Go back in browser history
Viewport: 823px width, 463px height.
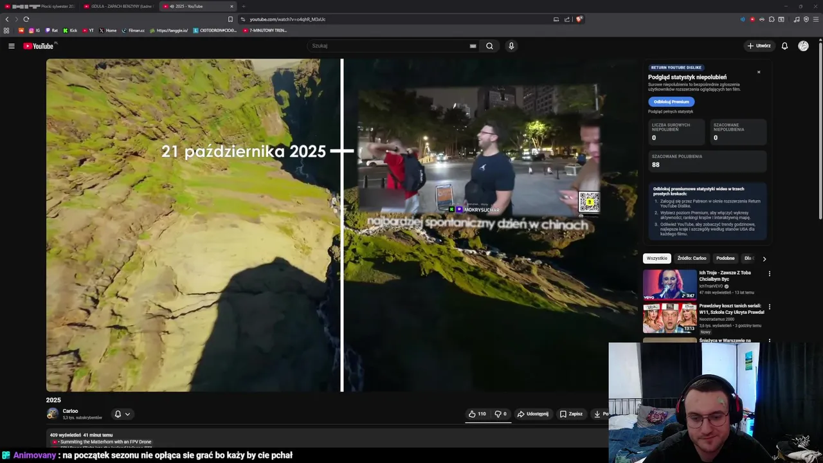coord(7,19)
